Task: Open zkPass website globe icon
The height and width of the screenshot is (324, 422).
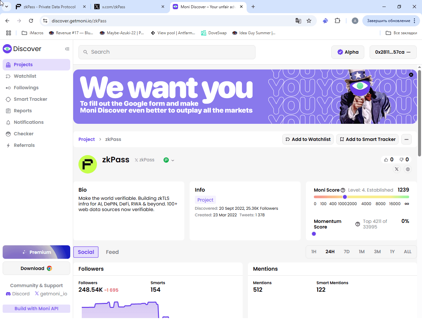Action: (408, 169)
